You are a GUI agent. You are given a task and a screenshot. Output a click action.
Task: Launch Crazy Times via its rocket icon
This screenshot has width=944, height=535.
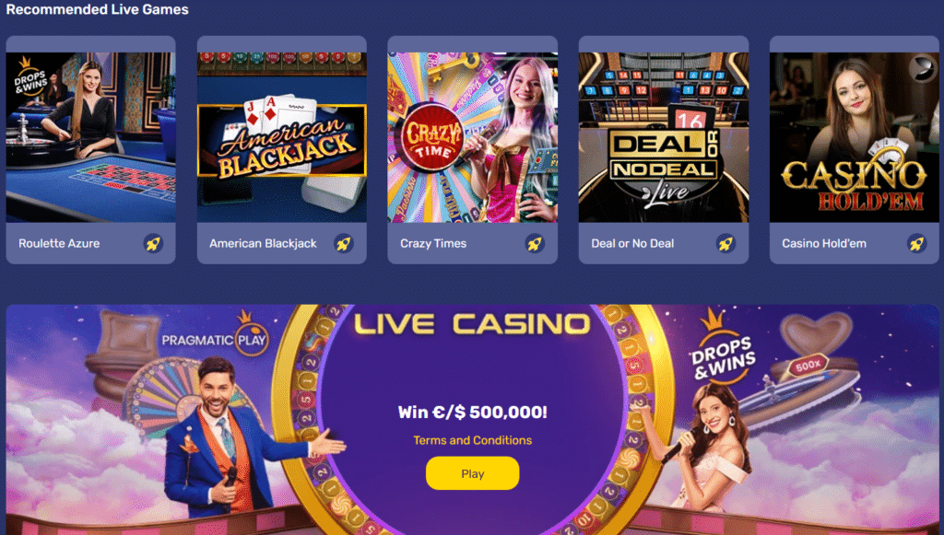[x=535, y=243]
